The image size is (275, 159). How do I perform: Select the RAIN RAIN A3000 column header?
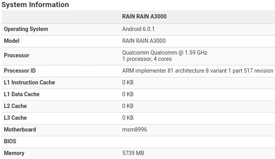click(x=144, y=16)
